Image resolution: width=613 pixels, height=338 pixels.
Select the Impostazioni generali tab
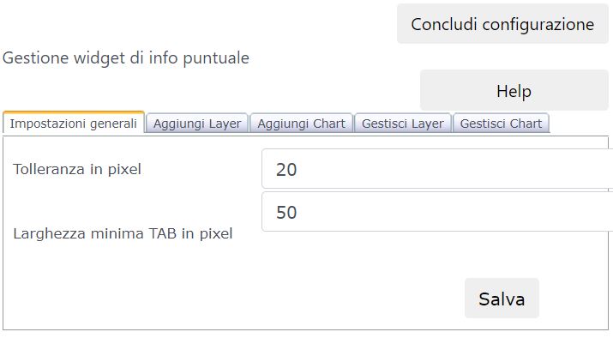coord(74,124)
